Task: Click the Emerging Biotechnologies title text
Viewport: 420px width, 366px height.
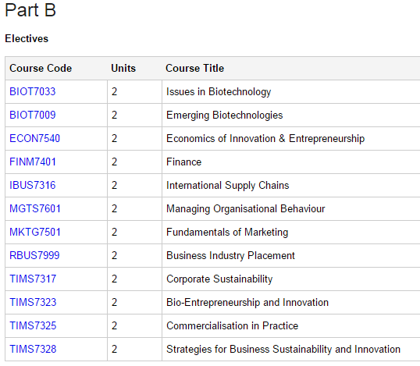Action: pos(225,115)
